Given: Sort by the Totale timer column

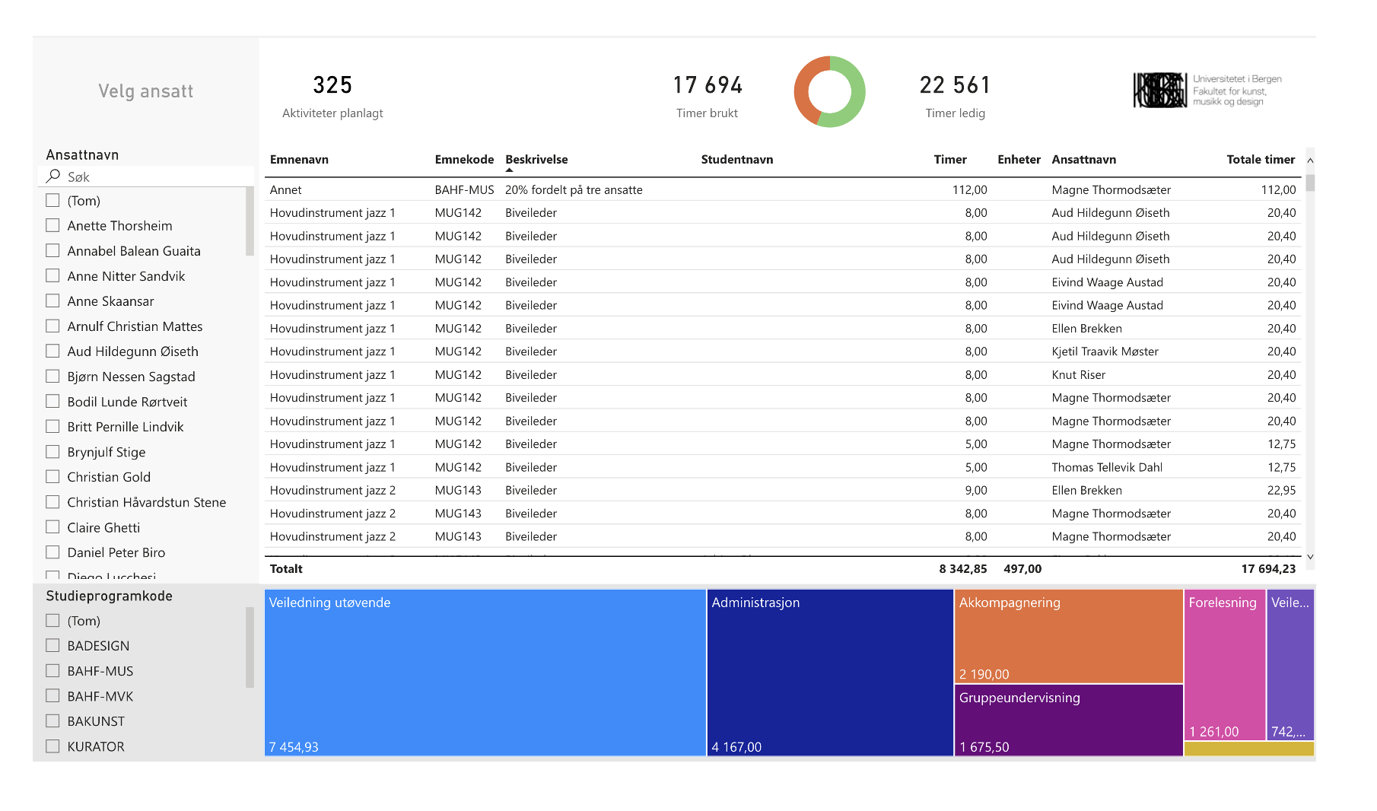Looking at the screenshot, I should [1260, 160].
